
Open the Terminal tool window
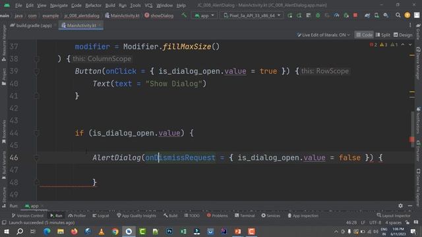[x=245, y=215]
